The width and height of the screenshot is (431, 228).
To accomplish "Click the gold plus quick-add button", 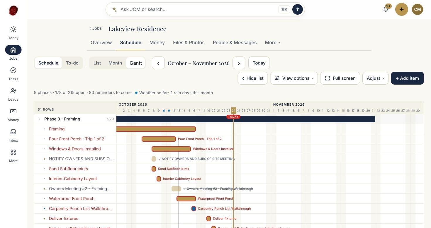I will tap(402, 9).
